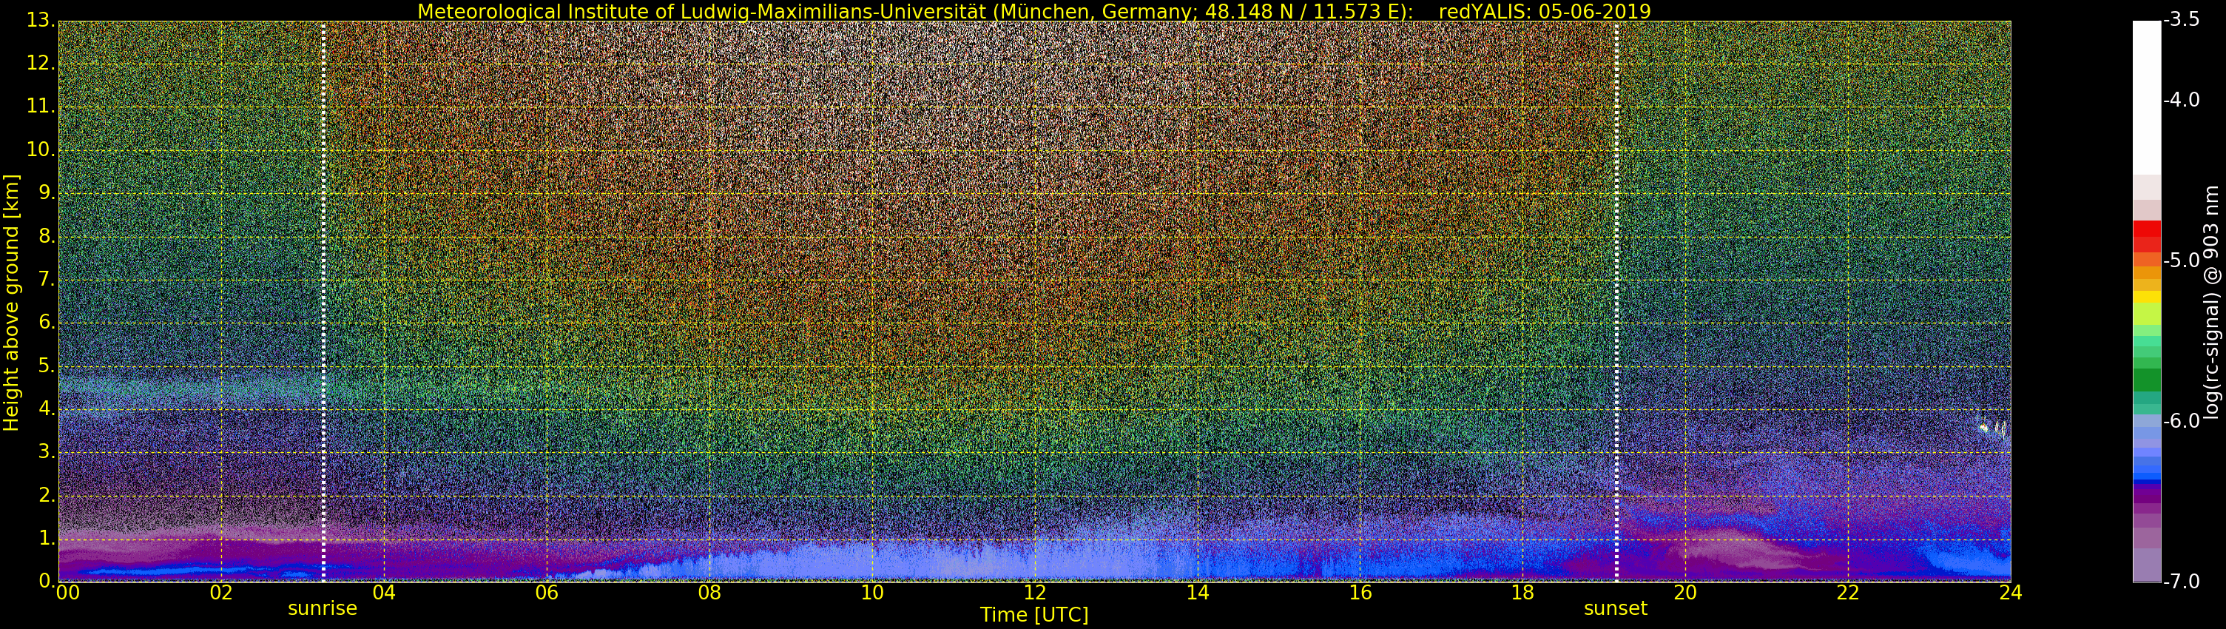Image resolution: width=2226 pixels, height=629 pixels.
Task: Click the height axis tick '1.'
Action: [x=47, y=538]
